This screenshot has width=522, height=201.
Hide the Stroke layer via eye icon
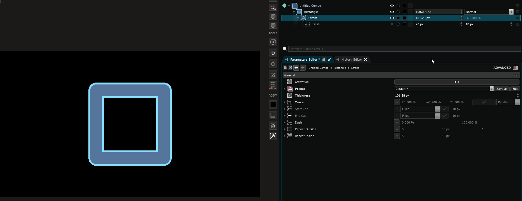tap(392, 18)
